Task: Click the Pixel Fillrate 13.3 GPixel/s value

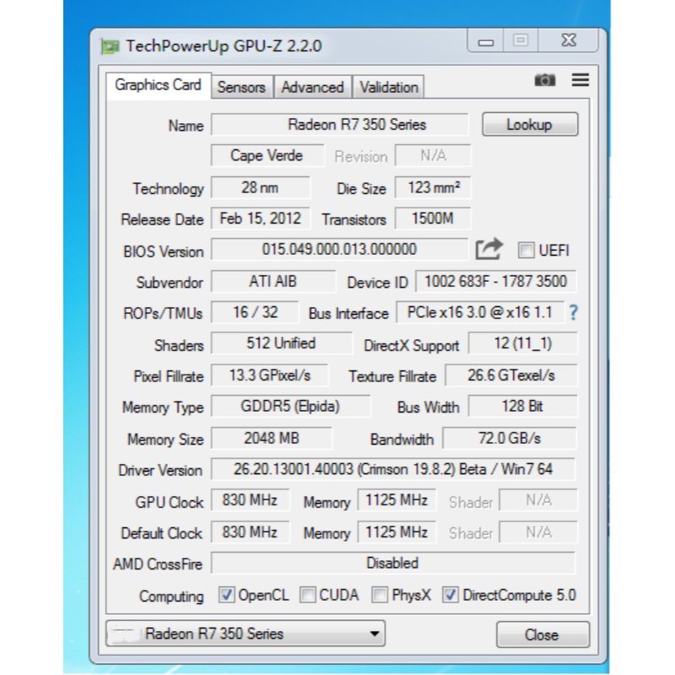Action: [270, 375]
